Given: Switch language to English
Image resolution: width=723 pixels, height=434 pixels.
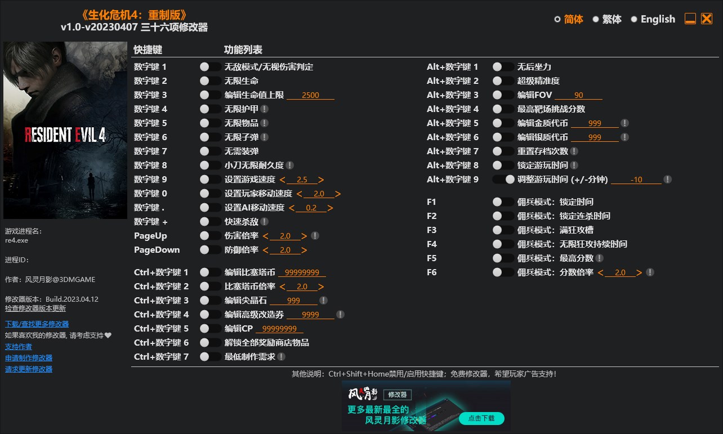Looking at the screenshot, I should point(653,19).
